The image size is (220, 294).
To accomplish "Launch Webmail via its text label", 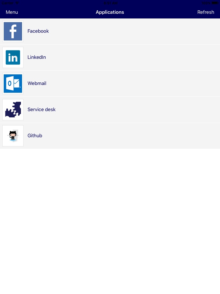I will (x=37, y=83).
